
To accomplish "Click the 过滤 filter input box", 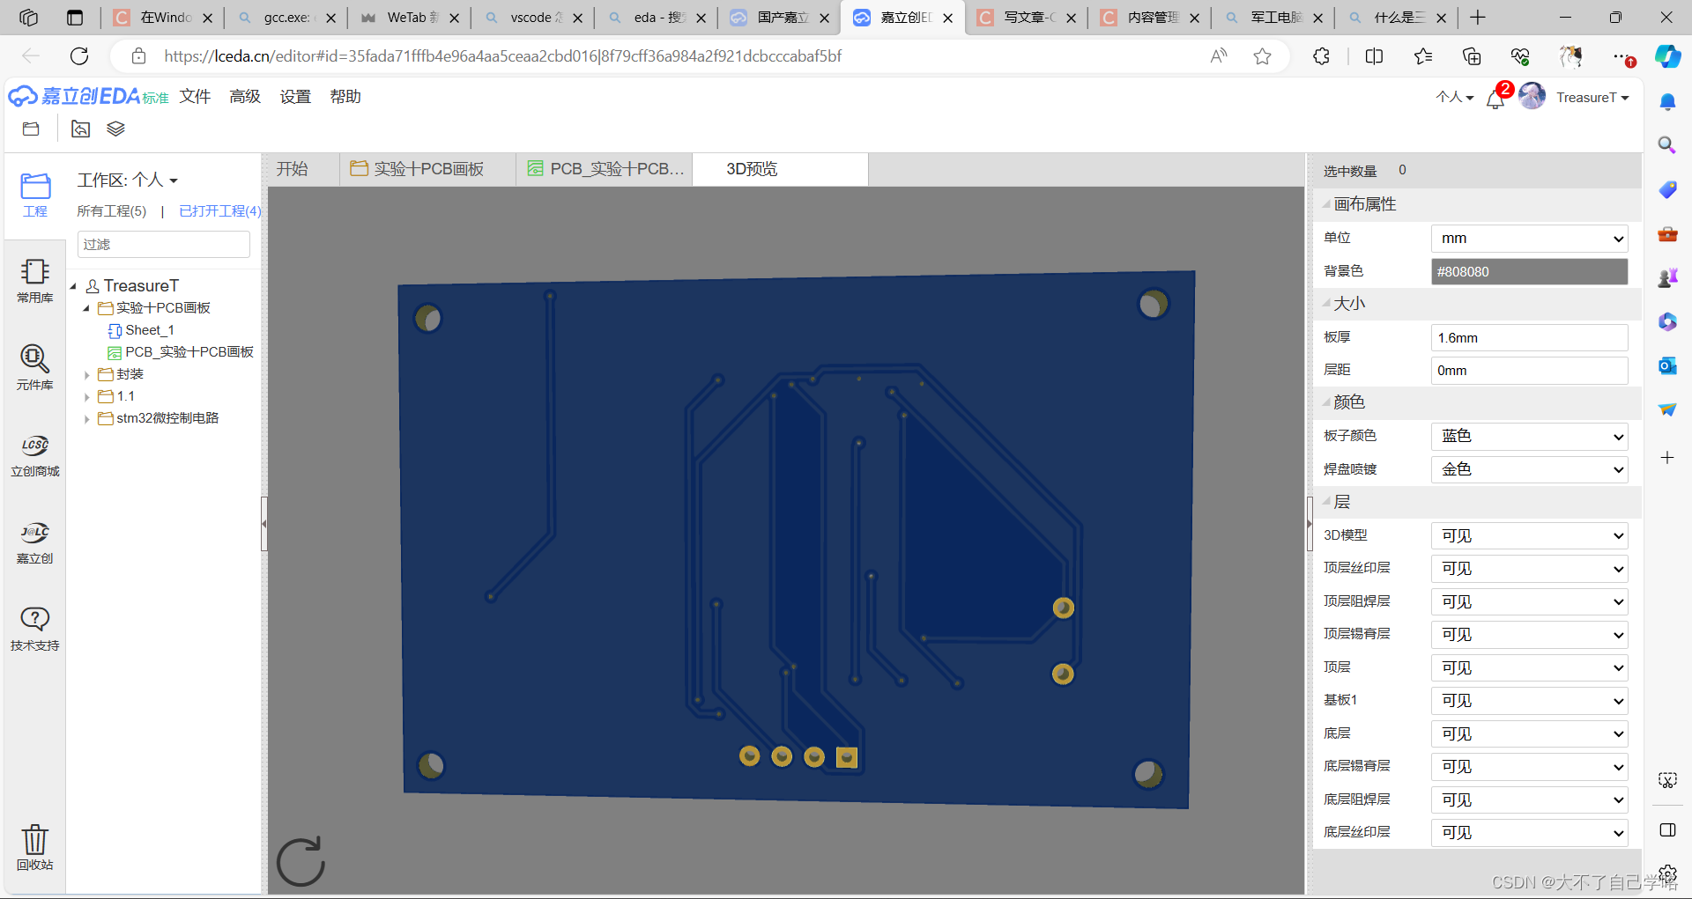I will click(164, 244).
